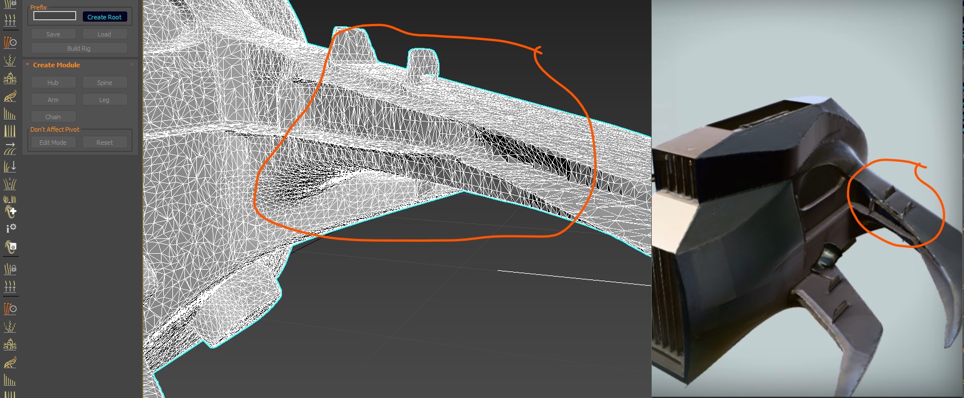Click the feather icon beside Arm button
This screenshot has width=964, height=398.
point(10,96)
